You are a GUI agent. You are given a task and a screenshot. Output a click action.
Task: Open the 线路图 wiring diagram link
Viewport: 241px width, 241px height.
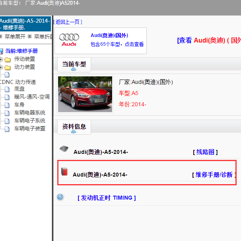pyautogui.click(x=205, y=152)
